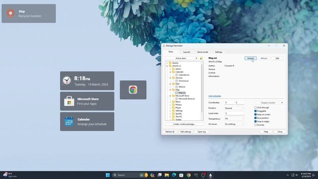Uncheck the Save position checkbox
The image size is (318, 179).
[x=255, y=118]
